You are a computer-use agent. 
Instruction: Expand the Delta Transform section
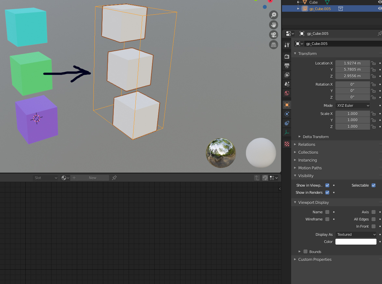pos(316,137)
